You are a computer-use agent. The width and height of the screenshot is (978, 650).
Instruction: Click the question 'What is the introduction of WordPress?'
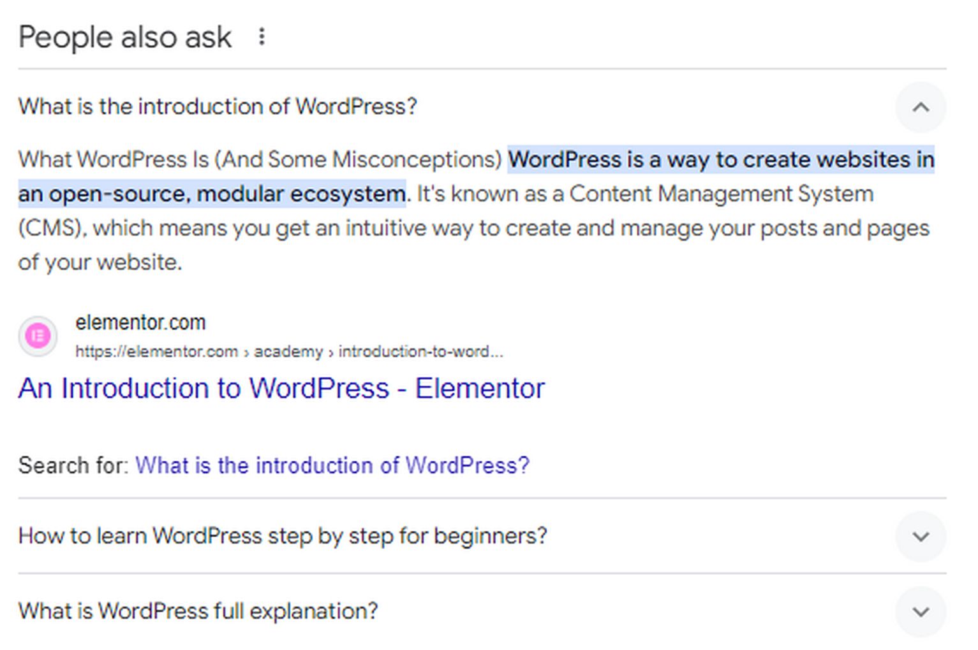218,106
